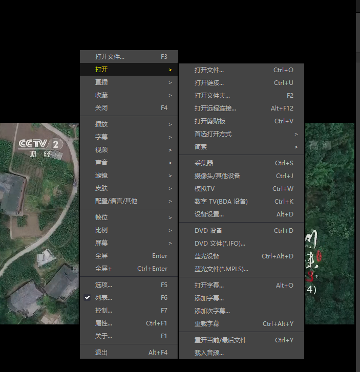
Task: Select 打开远程连接... Alt+F12
Action: tap(242, 108)
